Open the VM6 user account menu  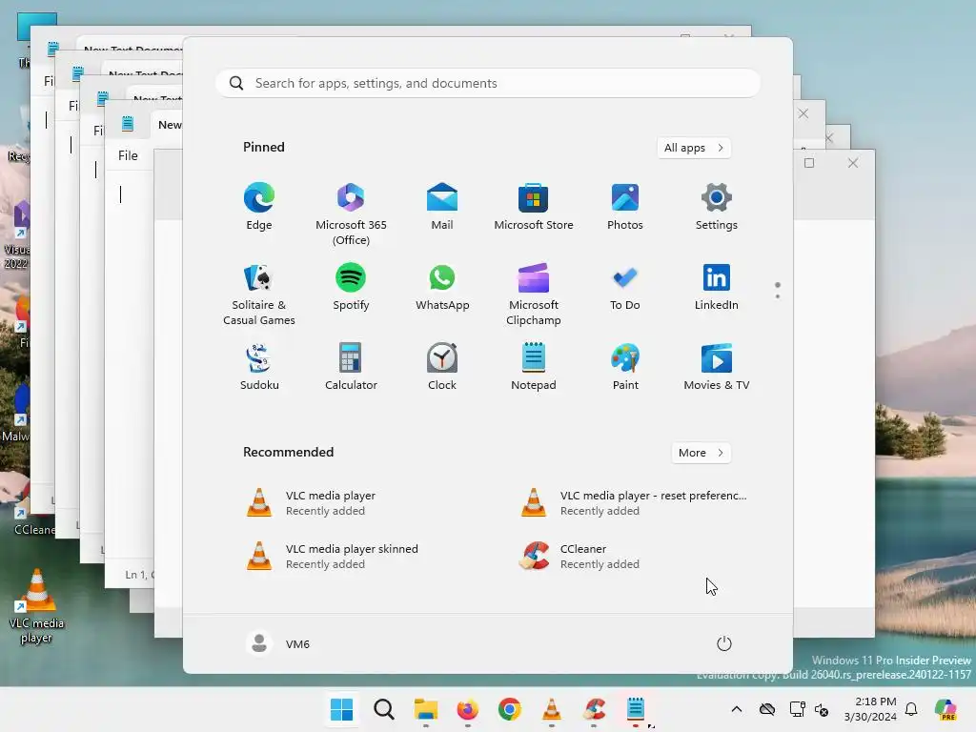click(x=278, y=643)
